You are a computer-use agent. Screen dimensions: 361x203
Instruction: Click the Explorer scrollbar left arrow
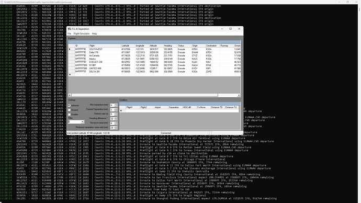(70, 95)
